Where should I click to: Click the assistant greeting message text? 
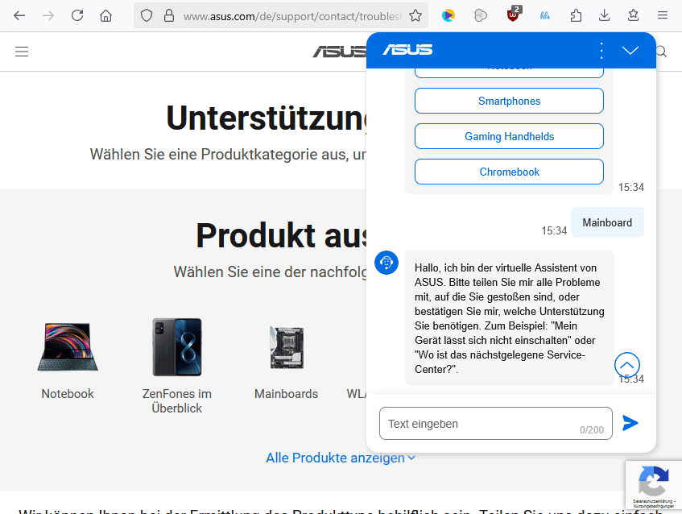[x=509, y=318]
